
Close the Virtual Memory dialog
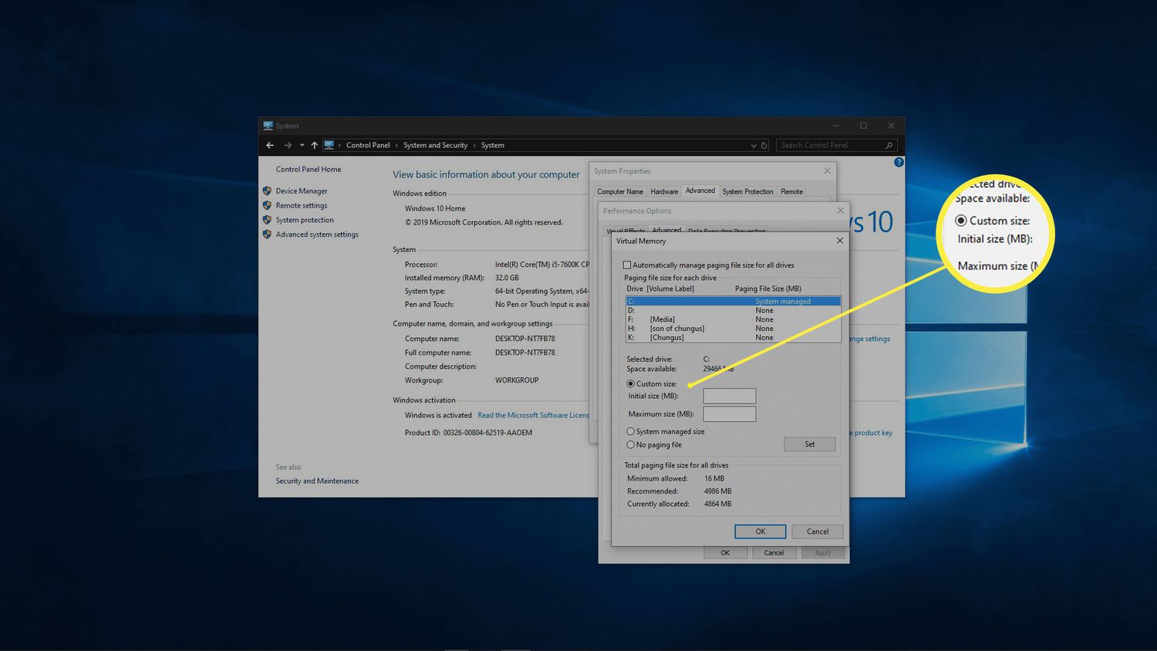click(x=839, y=241)
